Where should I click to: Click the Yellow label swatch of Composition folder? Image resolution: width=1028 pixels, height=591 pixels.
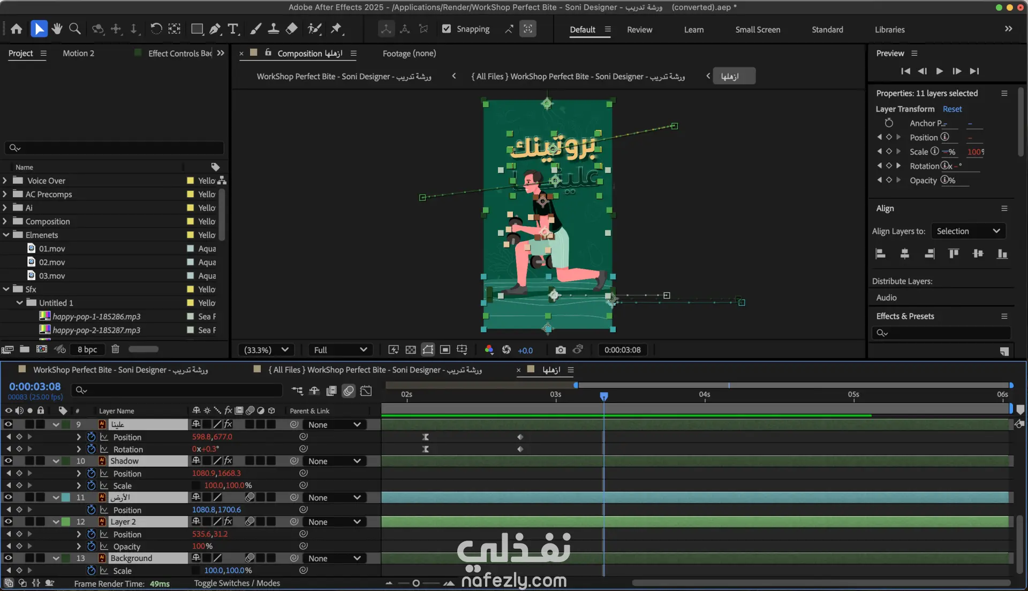pos(190,221)
